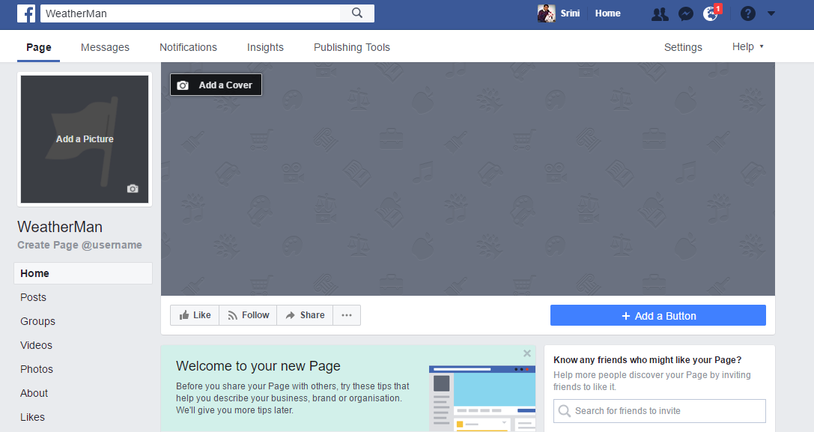Click the Follow button

click(248, 315)
